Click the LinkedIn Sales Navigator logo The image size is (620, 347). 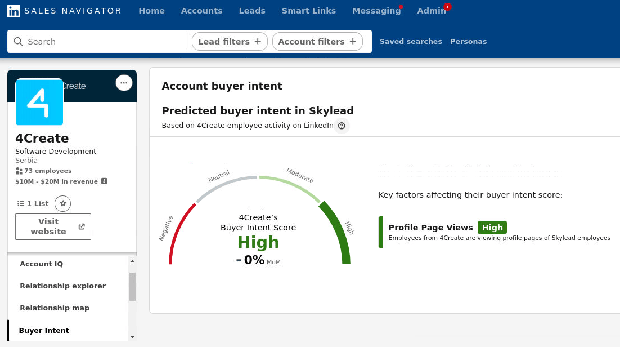pyautogui.click(x=64, y=11)
